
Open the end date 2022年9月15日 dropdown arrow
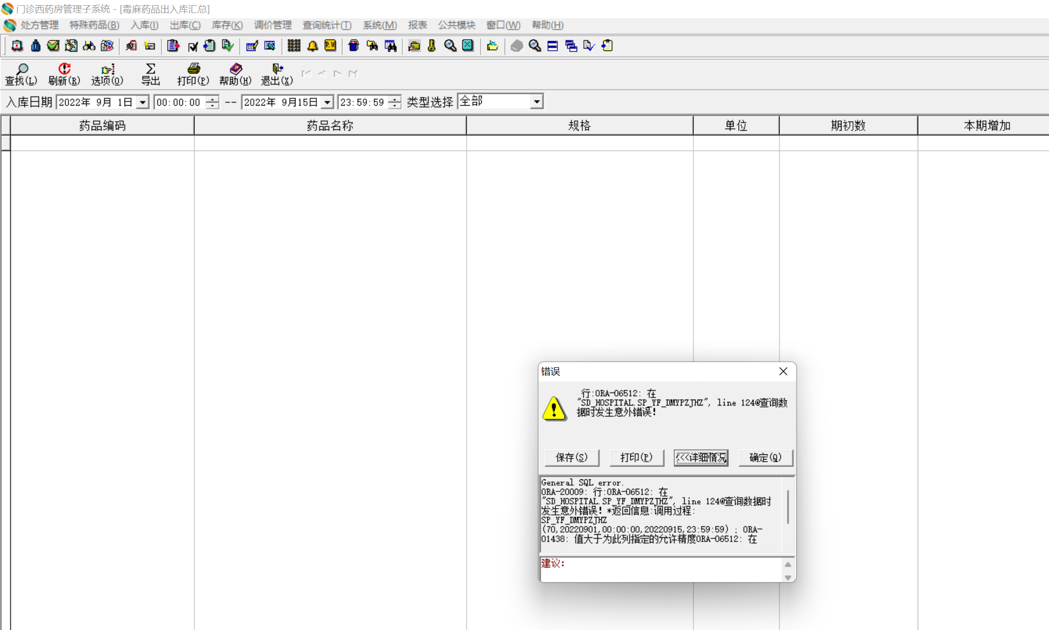tap(327, 102)
